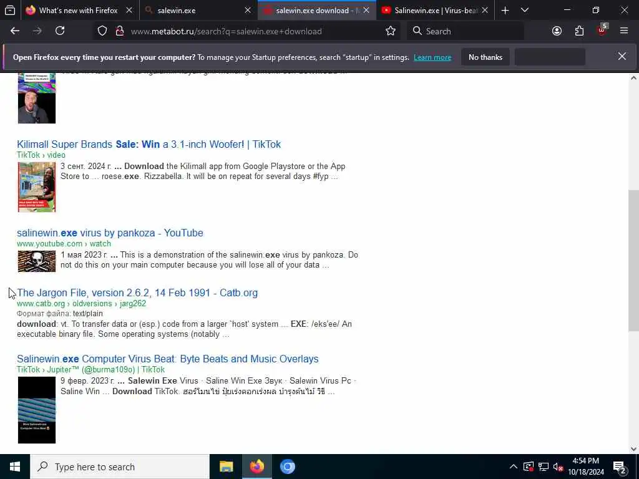Open the Extensions puzzle icon
The image size is (639, 479).
tap(579, 31)
